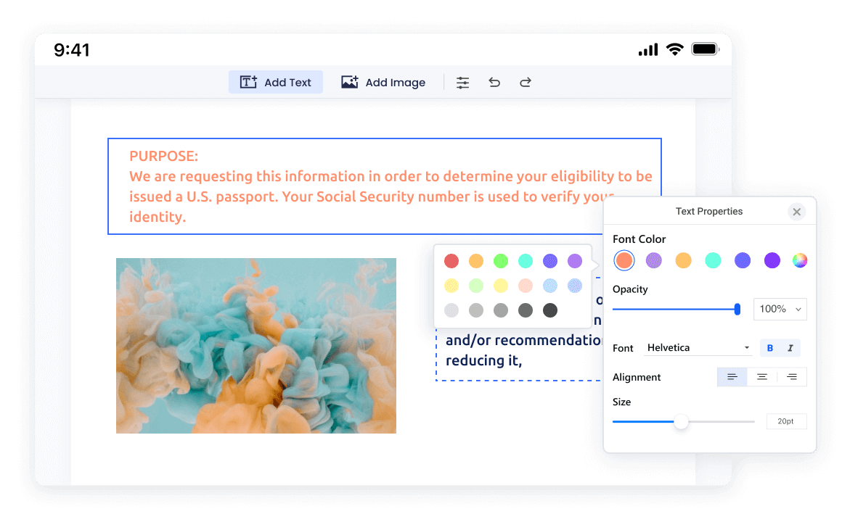Screen dimensions: 842x522
Task: Open the 100% opacity dropdown
Action: tap(780, 309)
